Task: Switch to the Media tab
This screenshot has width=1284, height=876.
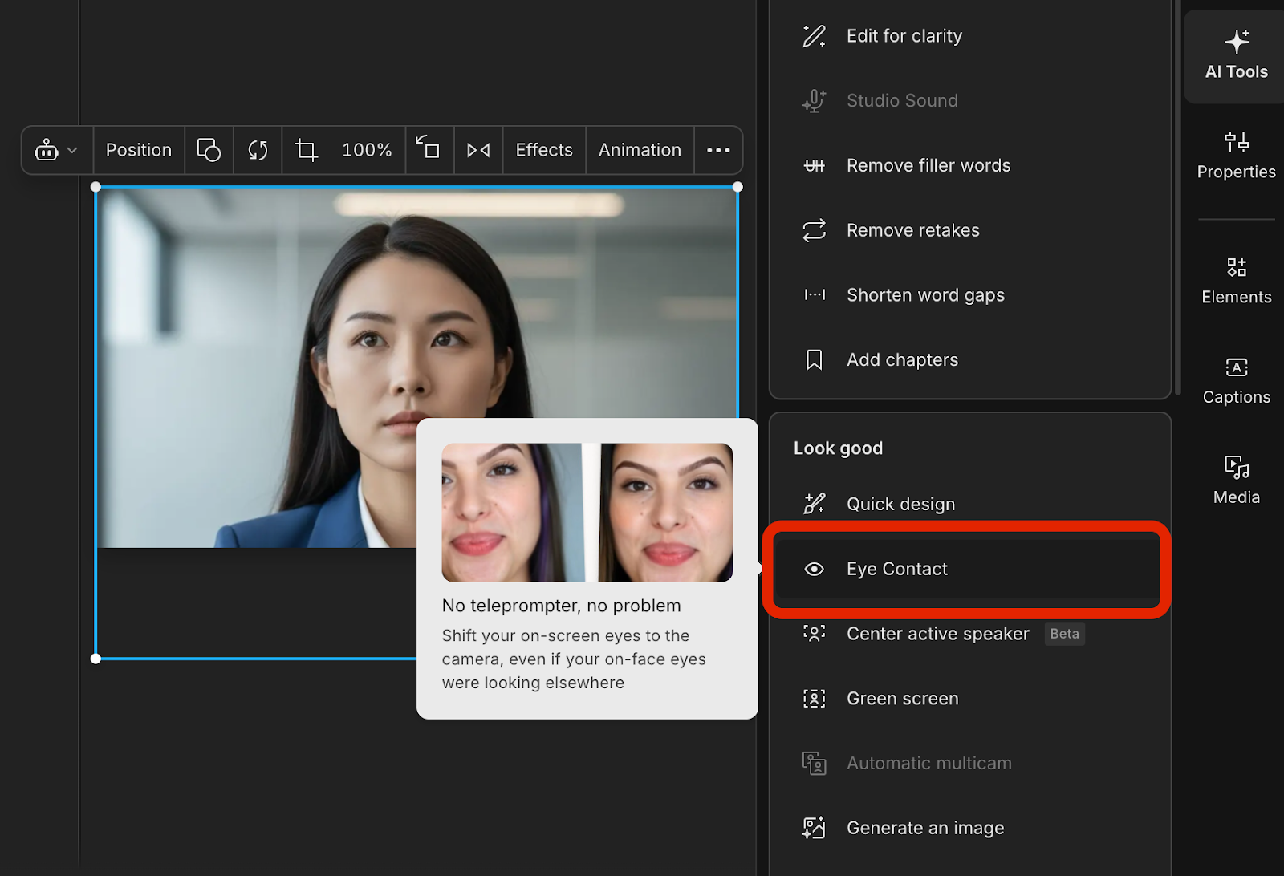Action: coord(1236,481)
